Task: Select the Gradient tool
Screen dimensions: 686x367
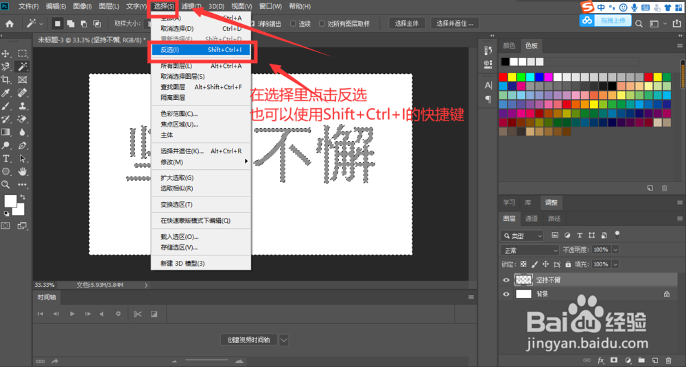Action: click(x=5, y=132)
